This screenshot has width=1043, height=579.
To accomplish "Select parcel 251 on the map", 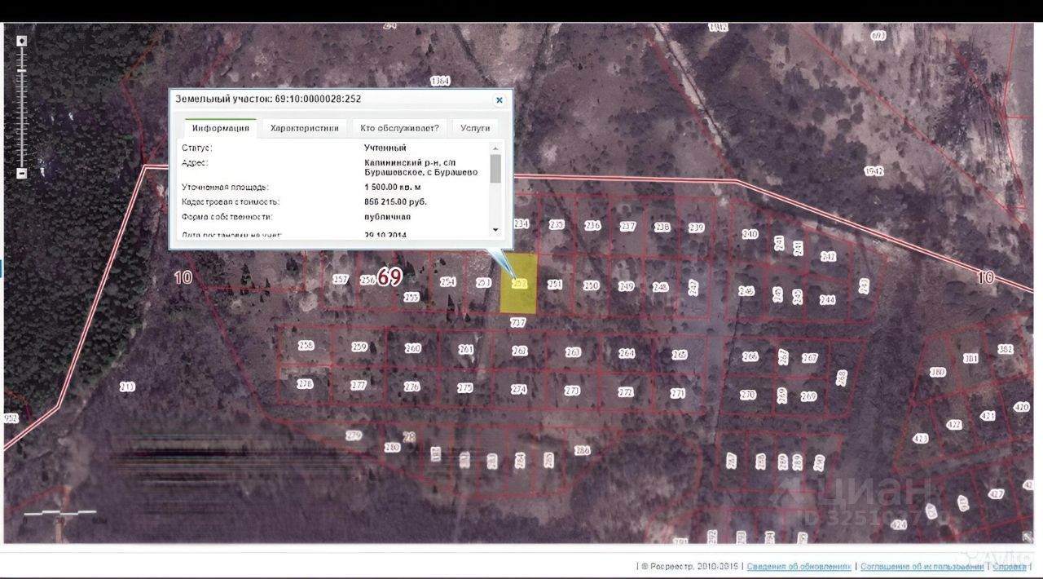I will (555, 285).
